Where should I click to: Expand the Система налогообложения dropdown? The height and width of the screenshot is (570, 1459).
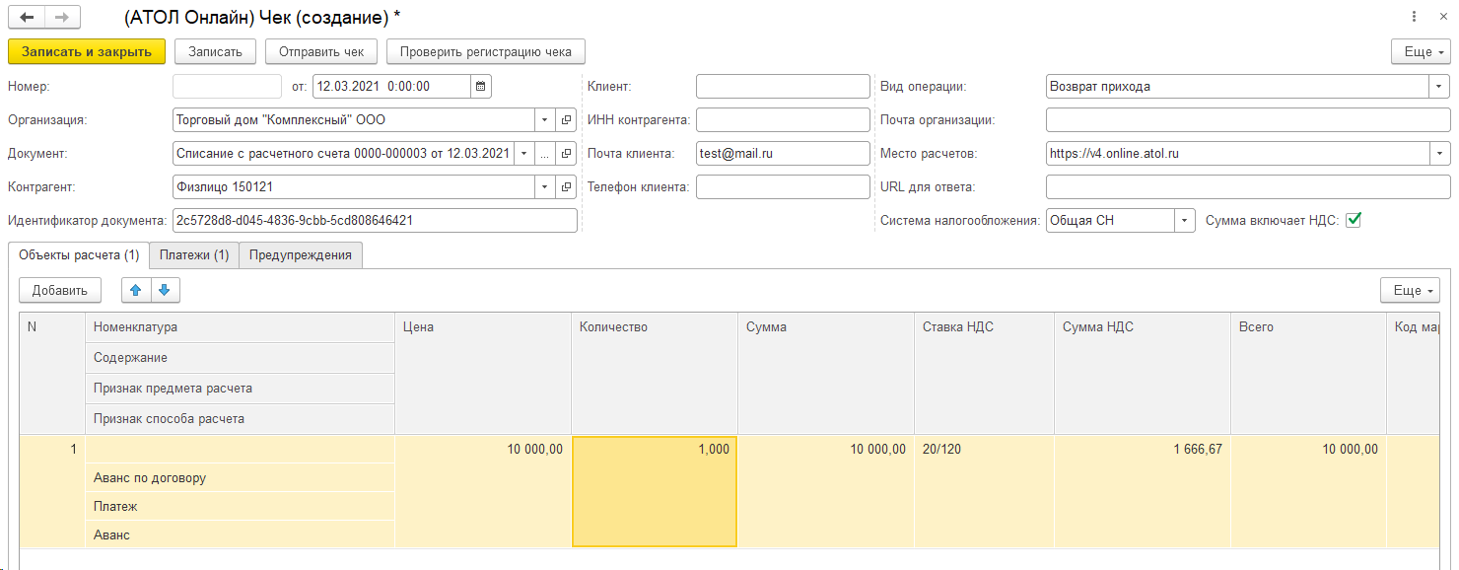(x=1185, y=221)
